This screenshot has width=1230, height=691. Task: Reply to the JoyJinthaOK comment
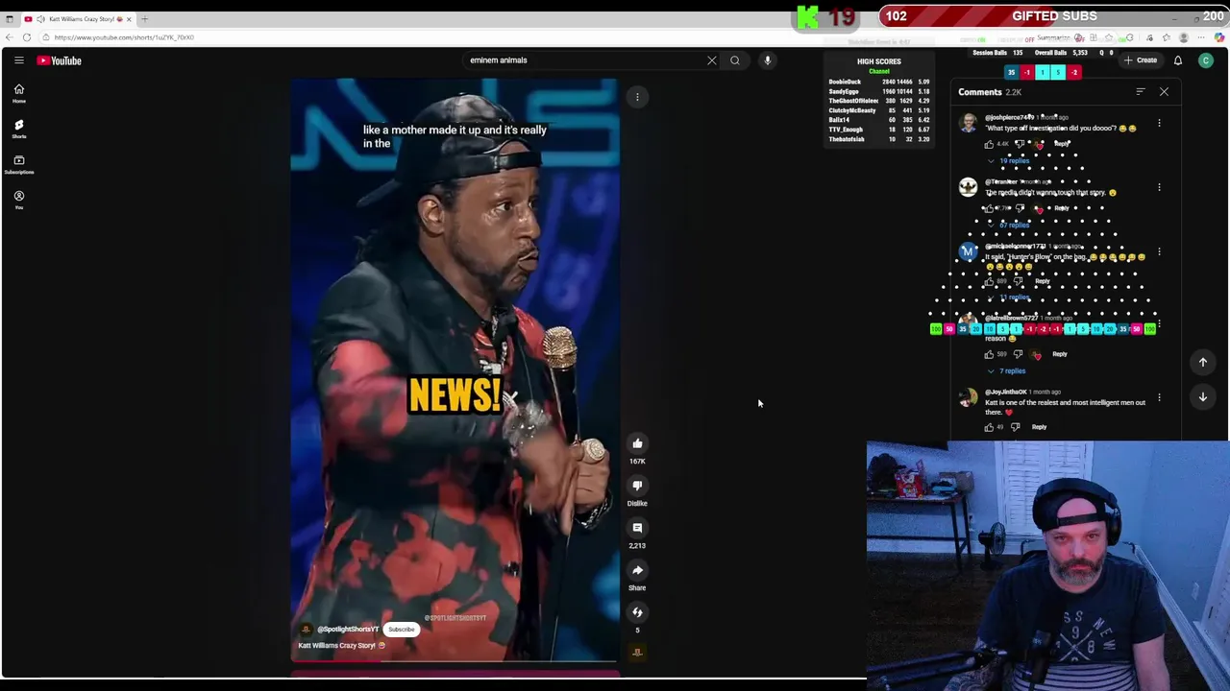tap(1040, 427)
